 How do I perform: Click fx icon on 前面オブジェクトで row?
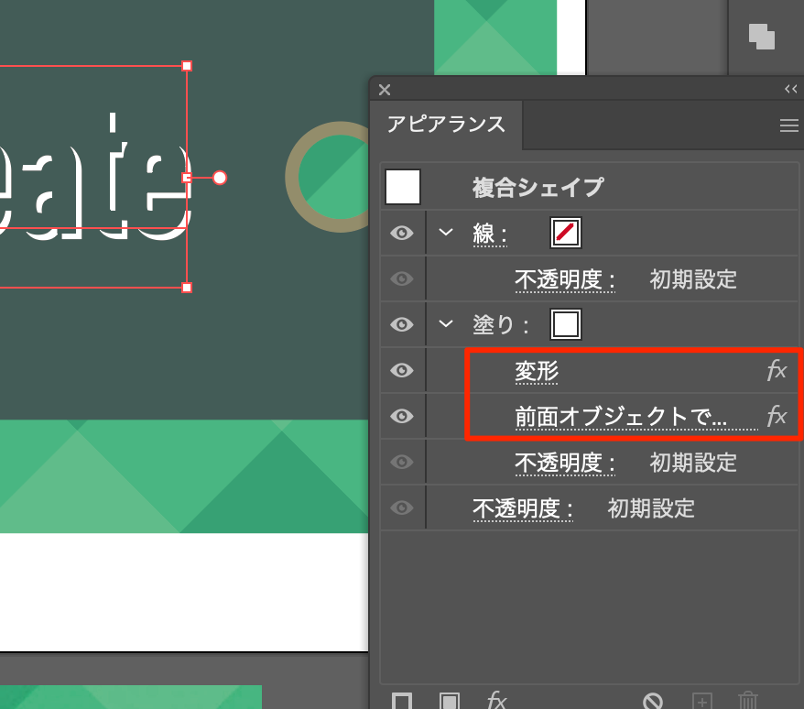click(777, 417)
